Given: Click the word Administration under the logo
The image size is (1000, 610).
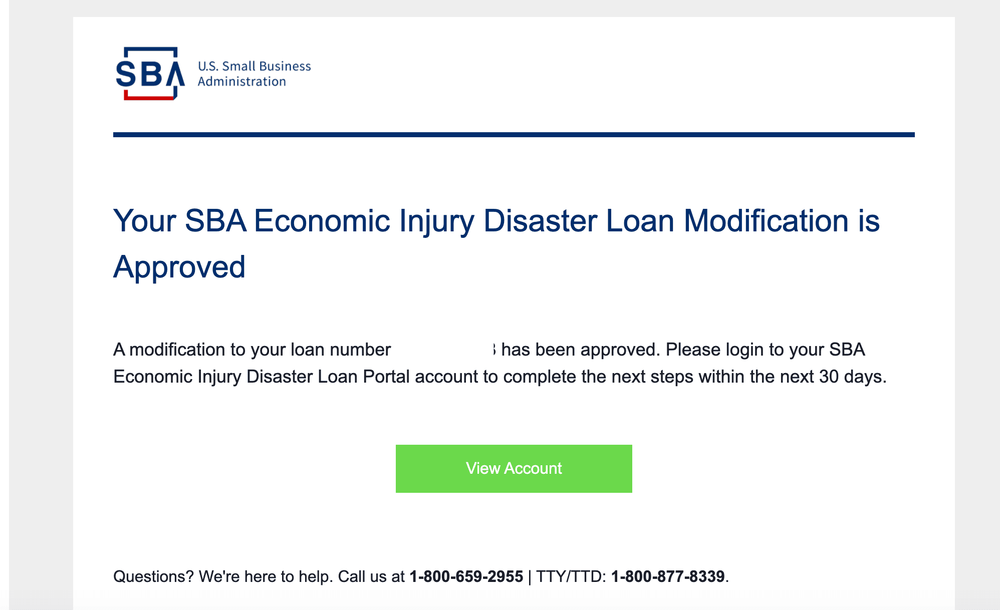Looking at the screenshot, I should (x=241, y=81).
